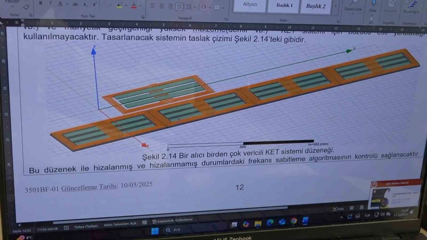Click the Format Painter brush icon
Viewport: 427px width, 240px height.
(26, 7)
